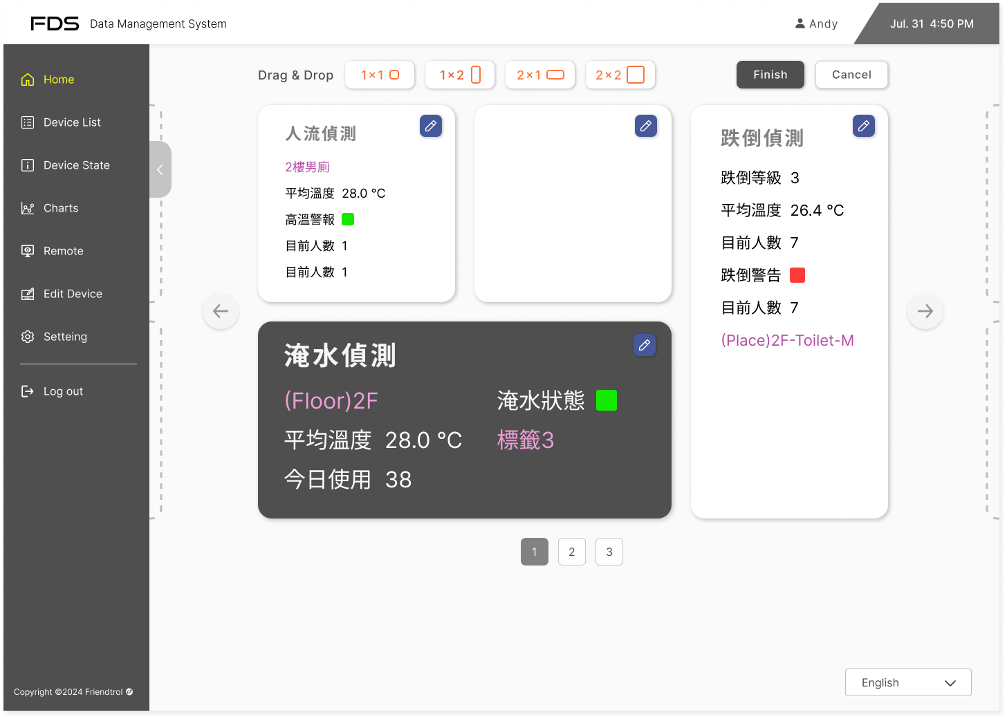Viewport: 1007px width, 719px height.
Task: Click the red 跌倒警告 status indicator
Action: [797, 275]
